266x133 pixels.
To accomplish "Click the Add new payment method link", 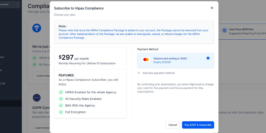I will click(x=159, y=73).
